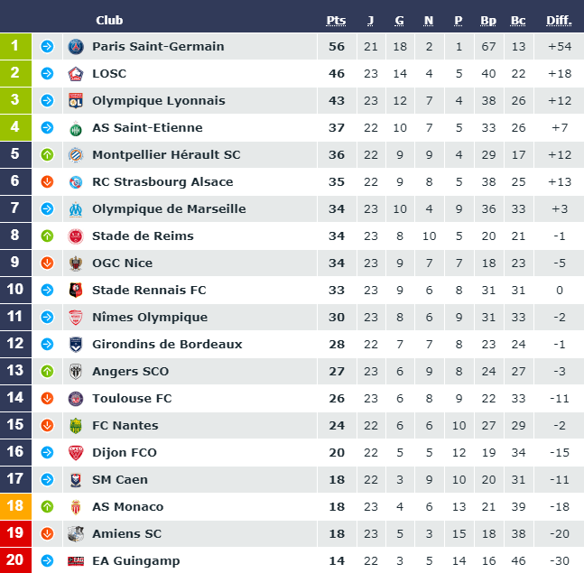Open the Girondins de Bordeaux team link

[167, 345]
